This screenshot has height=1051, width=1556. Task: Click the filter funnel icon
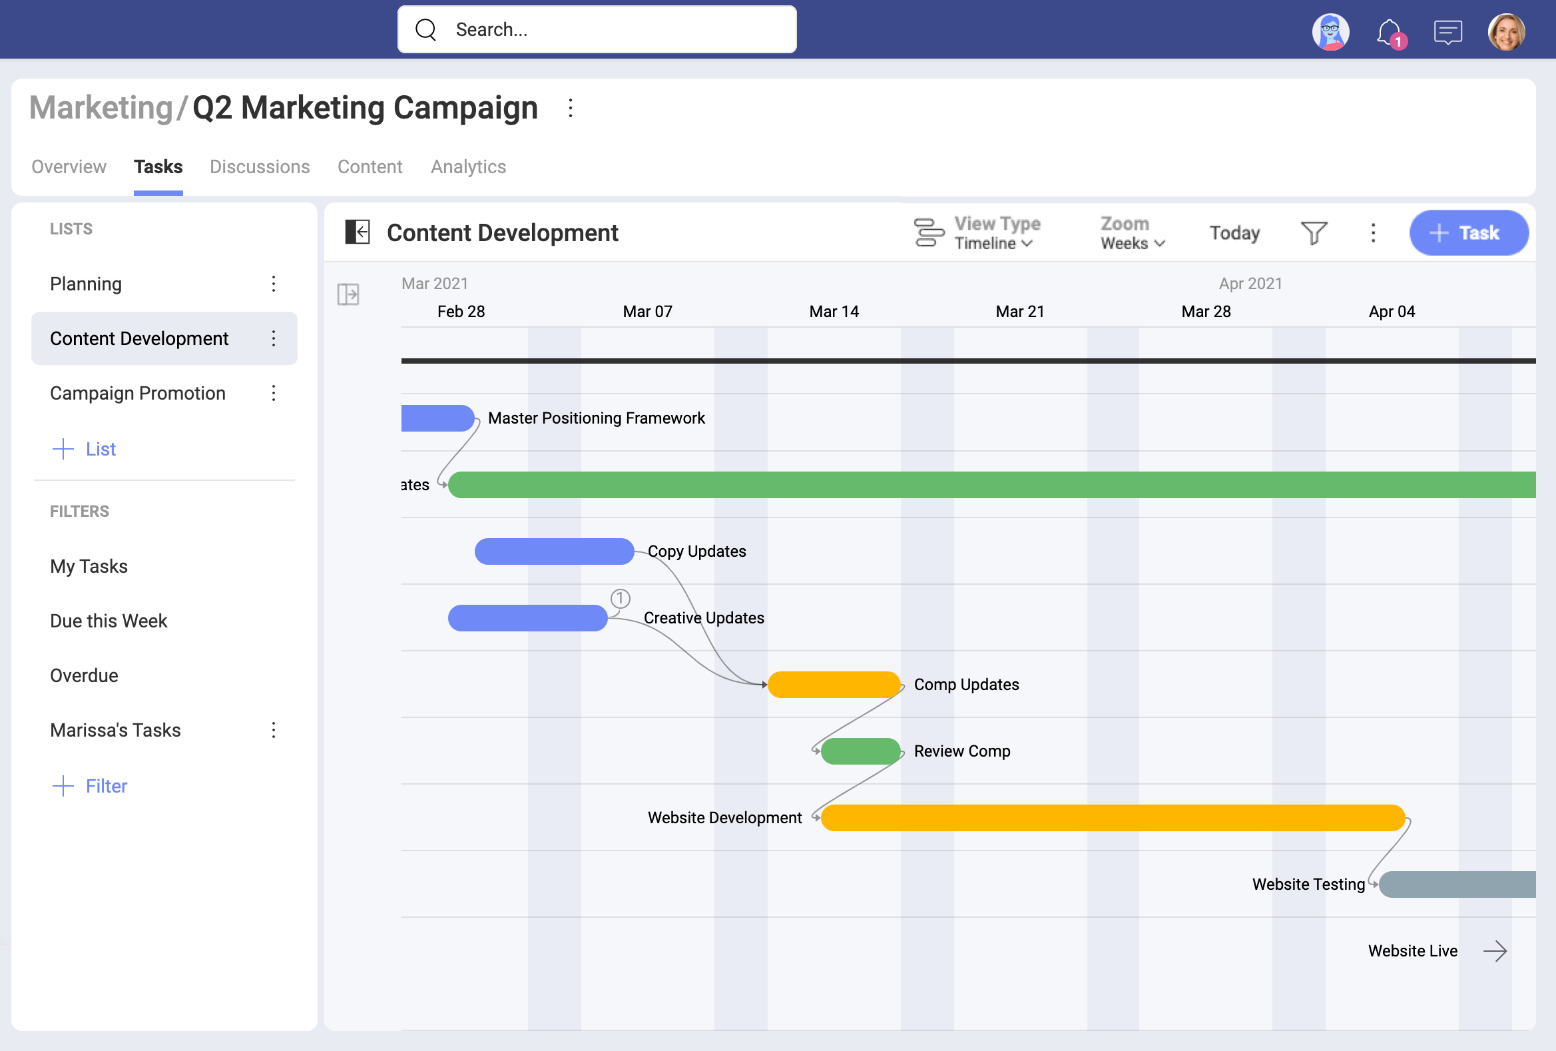(1312, 232)
